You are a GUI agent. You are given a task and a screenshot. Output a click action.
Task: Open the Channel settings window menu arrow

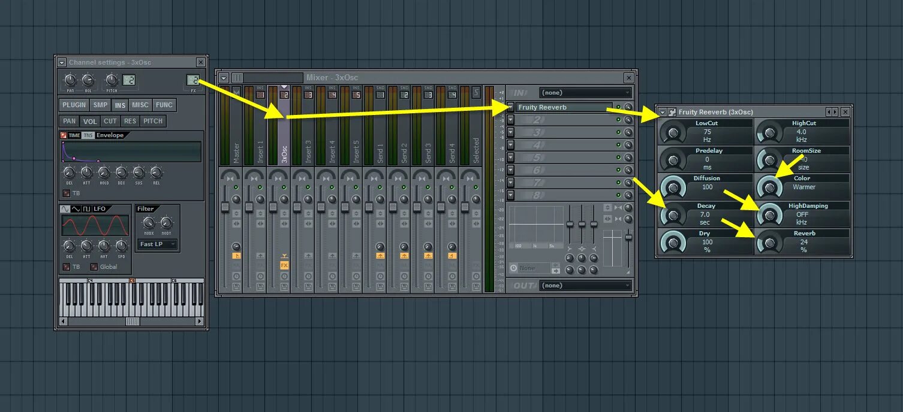pos(62,62)
